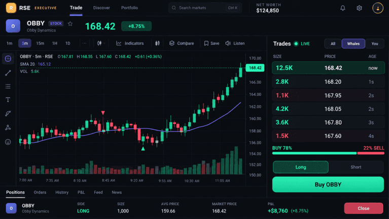The width and height of the screenshot is (389, 219).
Task: Select the crosshair cursor tool
Action: pos(8,59)
